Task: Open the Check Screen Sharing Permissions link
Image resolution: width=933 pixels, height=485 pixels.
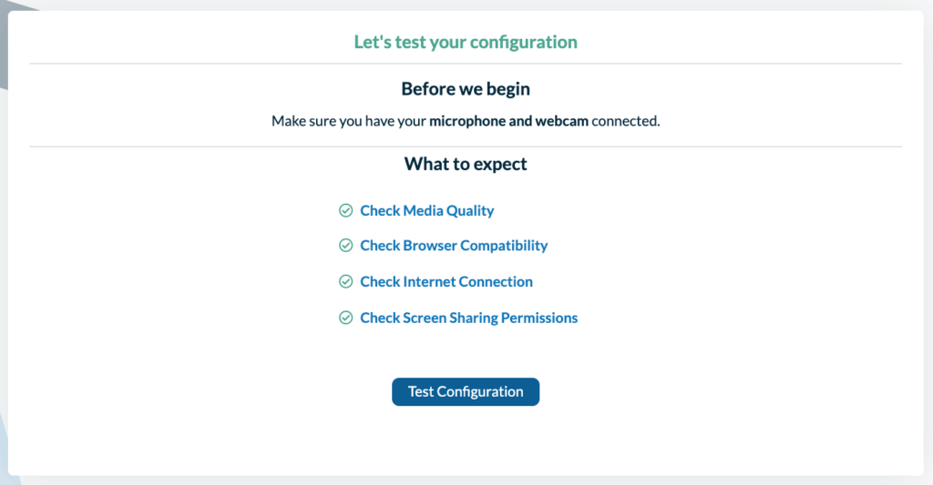Action: [x=468, y=318]
